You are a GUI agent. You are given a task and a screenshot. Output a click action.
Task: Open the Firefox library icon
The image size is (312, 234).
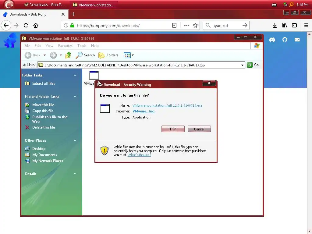pyautogui.click(x=285, y=26)
